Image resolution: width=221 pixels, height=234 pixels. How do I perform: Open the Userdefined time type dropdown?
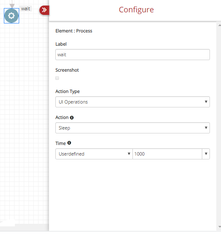click(94, 154)
